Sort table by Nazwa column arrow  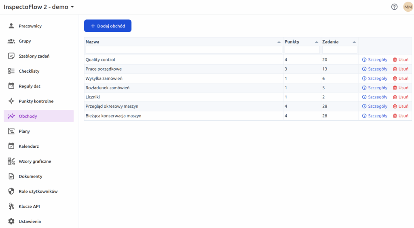279,42
